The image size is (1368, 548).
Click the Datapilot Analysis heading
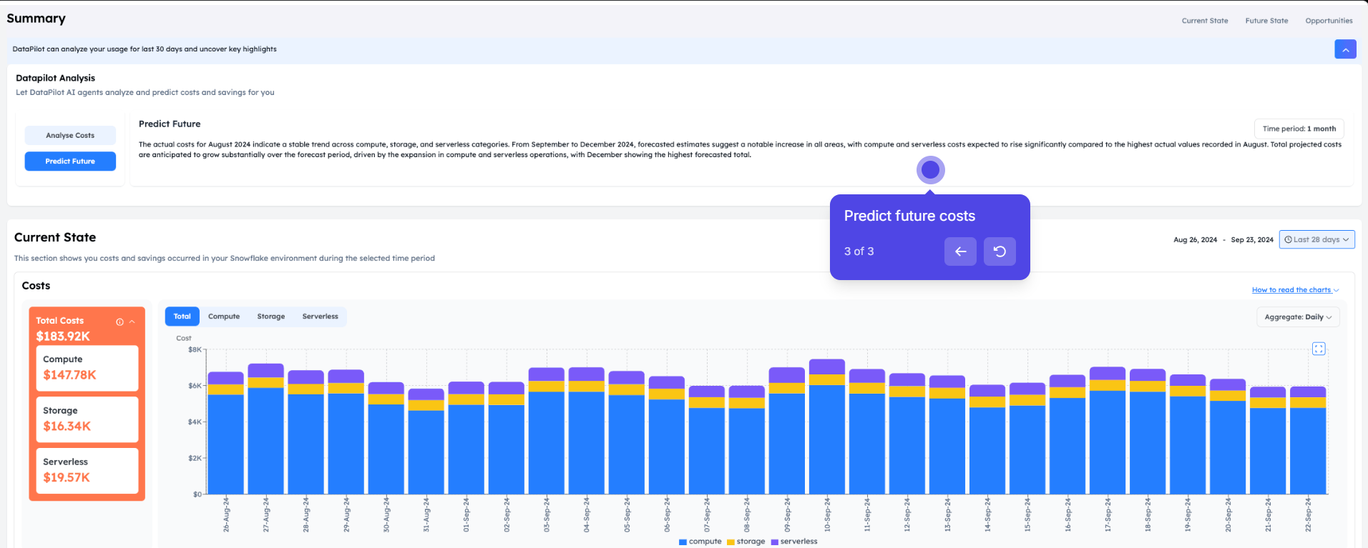pyautogui.click(x=55, y=78)
